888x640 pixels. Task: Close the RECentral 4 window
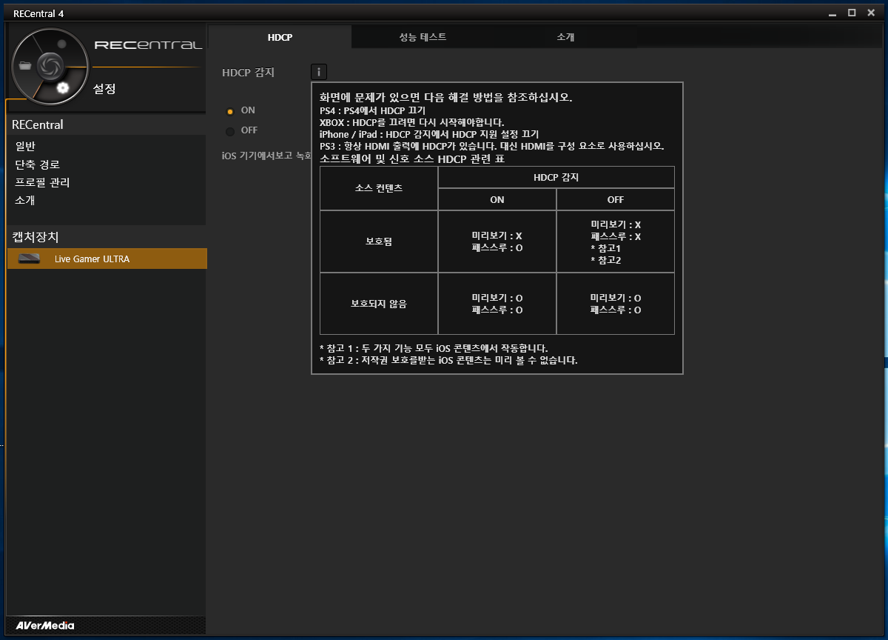871,13
